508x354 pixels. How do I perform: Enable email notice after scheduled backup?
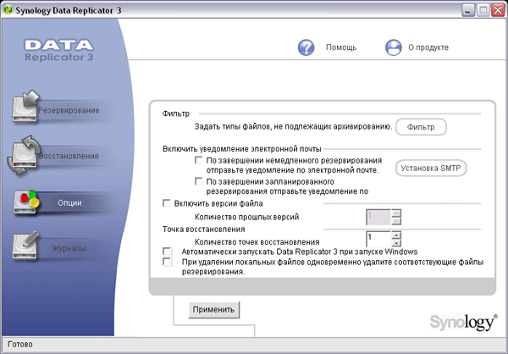pos(199,181)
